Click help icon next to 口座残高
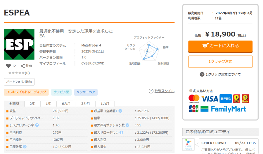 point(25,147)
